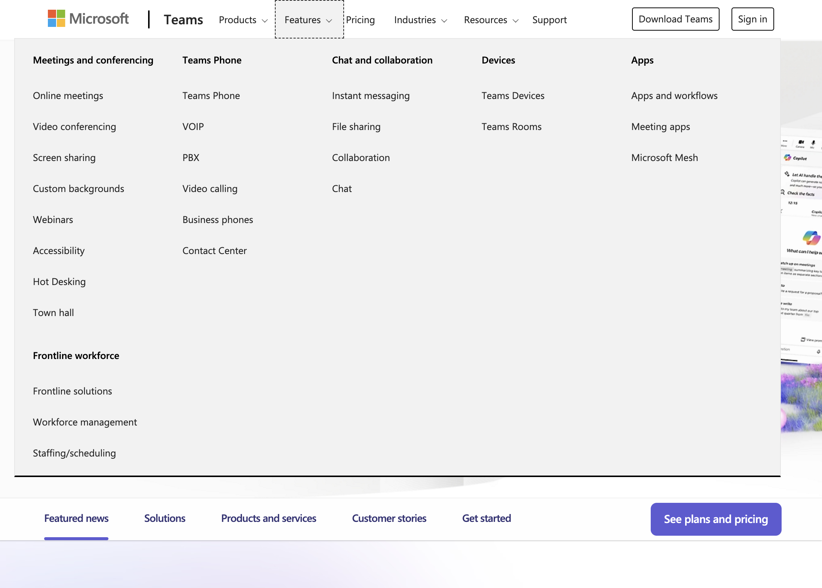Click the Microsoft logo
Screen dimensions: 822x588
88,19
